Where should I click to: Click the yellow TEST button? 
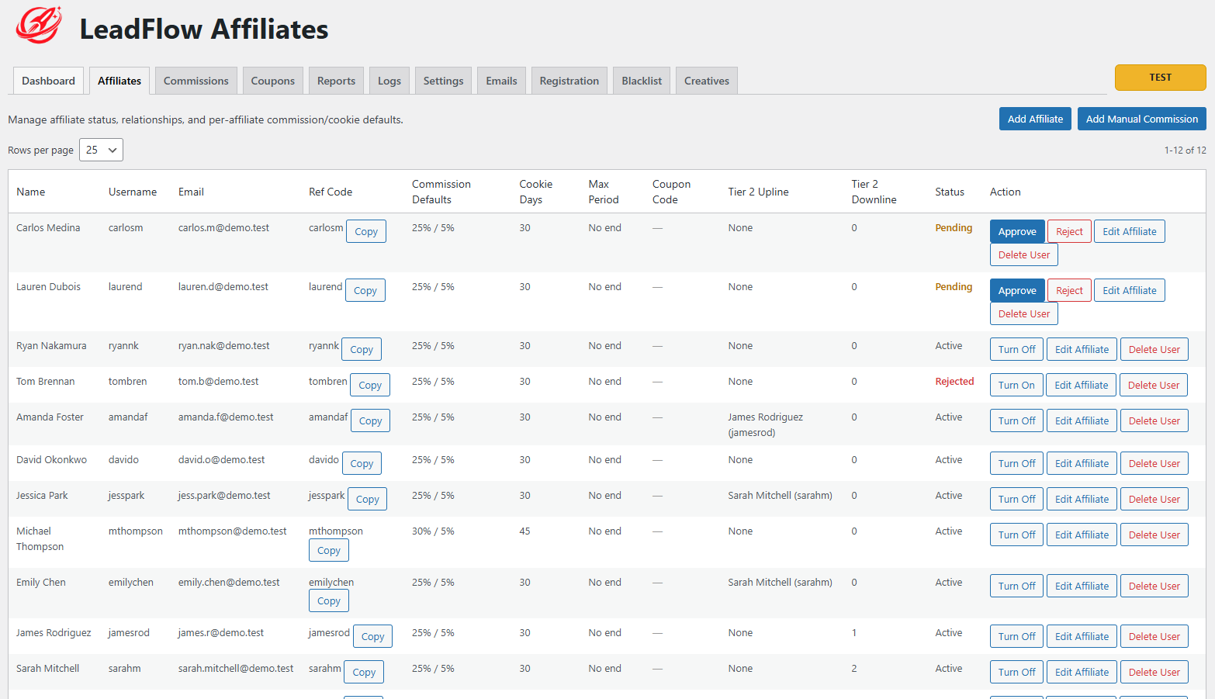click(x=1160, y=78)
